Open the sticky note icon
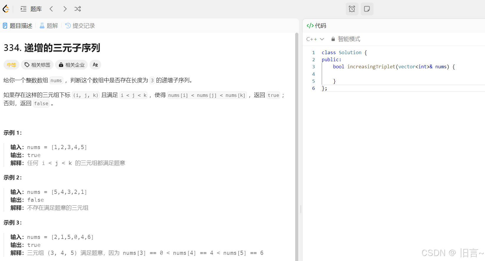The image size is (485, 261). pos(367,9)
